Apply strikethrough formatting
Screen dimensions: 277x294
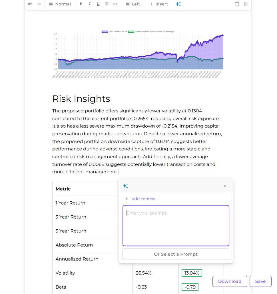click(107, 4)
